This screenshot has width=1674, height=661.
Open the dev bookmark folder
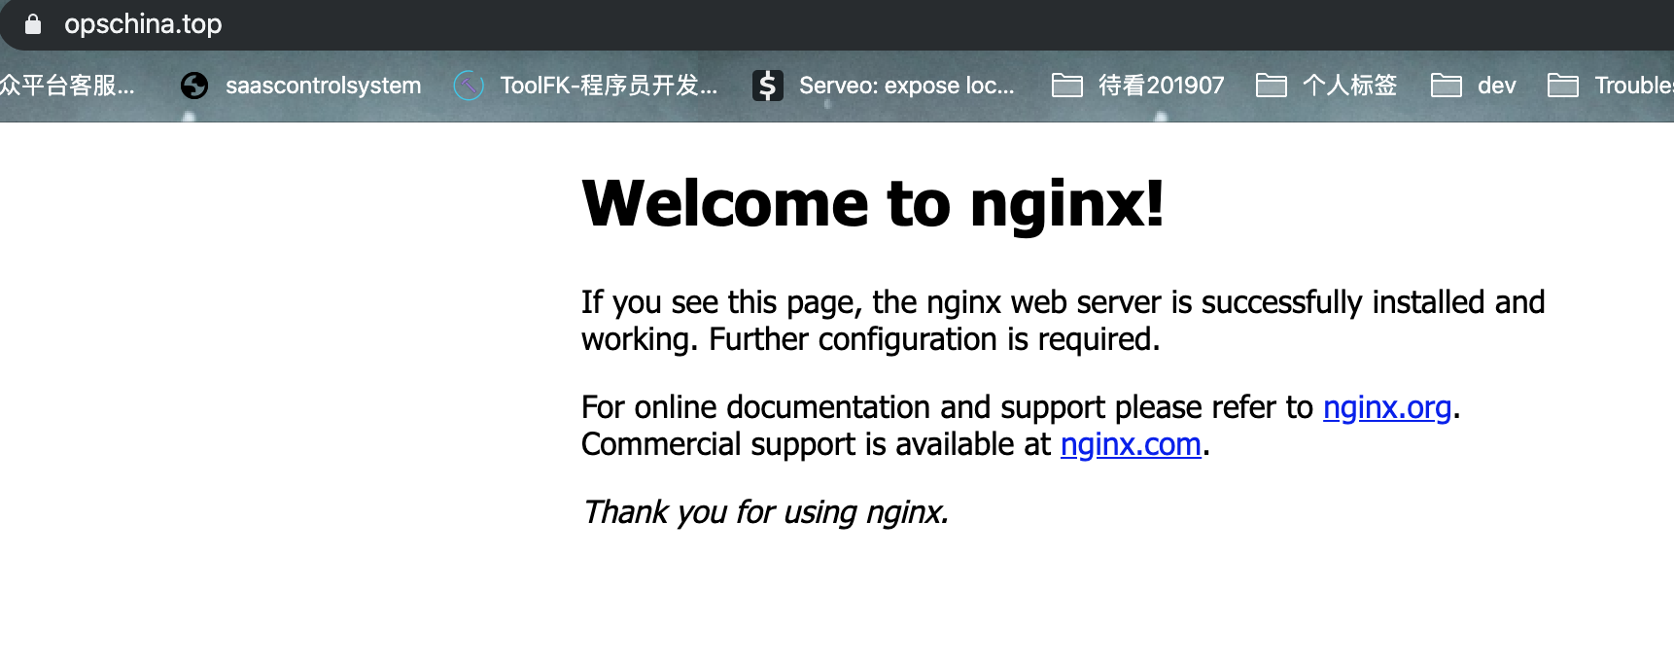[1474, 86]
